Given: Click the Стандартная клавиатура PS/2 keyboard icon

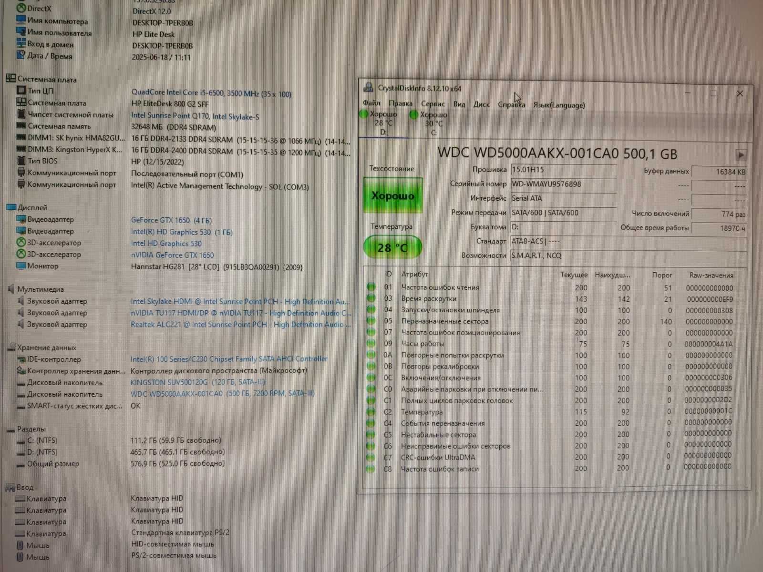Looking at the screenshot, I should tap(20, 534).
